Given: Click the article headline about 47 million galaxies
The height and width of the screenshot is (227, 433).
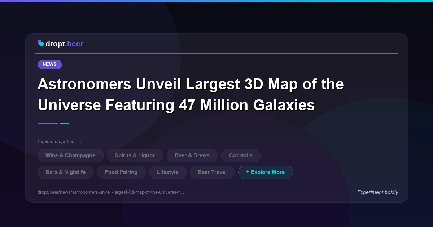Looking at the screenshot, I should click(x=191, y=95).
